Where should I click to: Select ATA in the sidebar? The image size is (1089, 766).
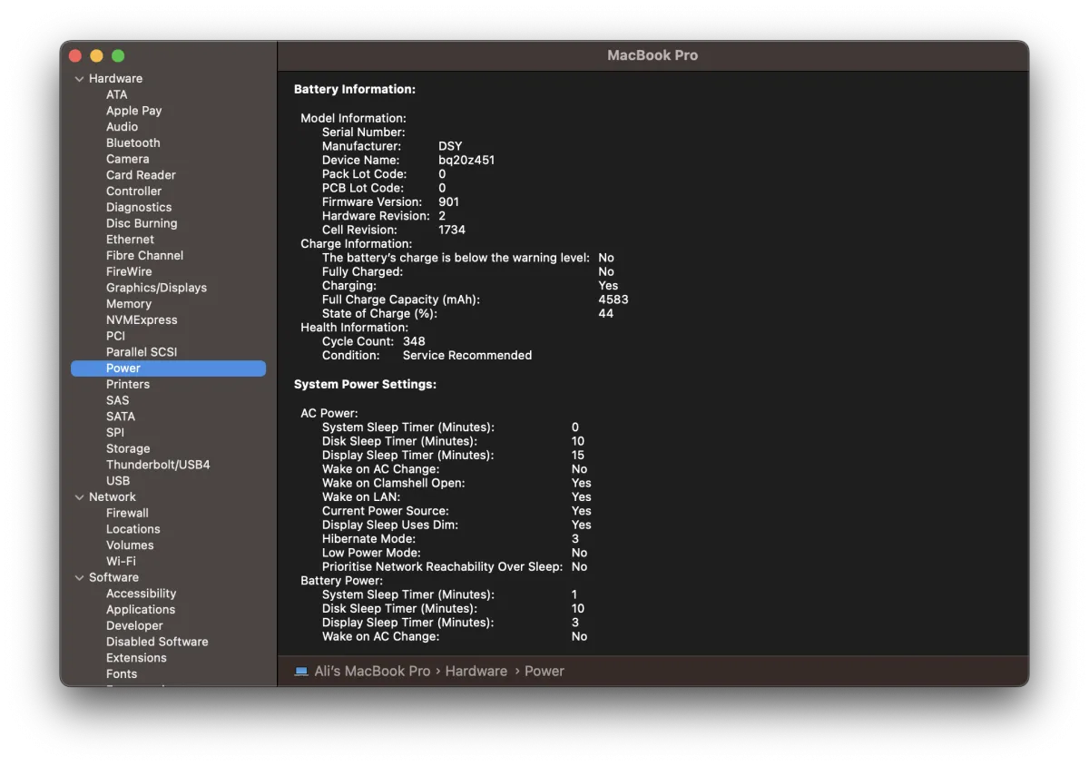(116, 94)
